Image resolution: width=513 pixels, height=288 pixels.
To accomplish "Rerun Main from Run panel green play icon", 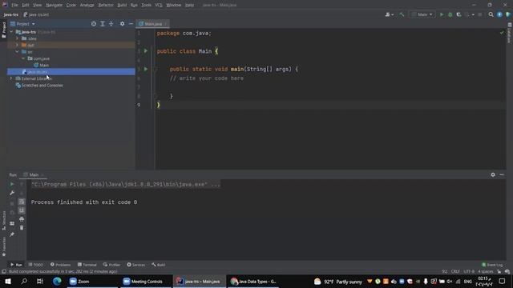I will coord(12,184).
